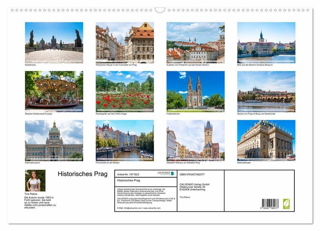The image size is (320, 231).
Task: Click the 'Nationaltheater' caption
Action: (x=244, y=163)
